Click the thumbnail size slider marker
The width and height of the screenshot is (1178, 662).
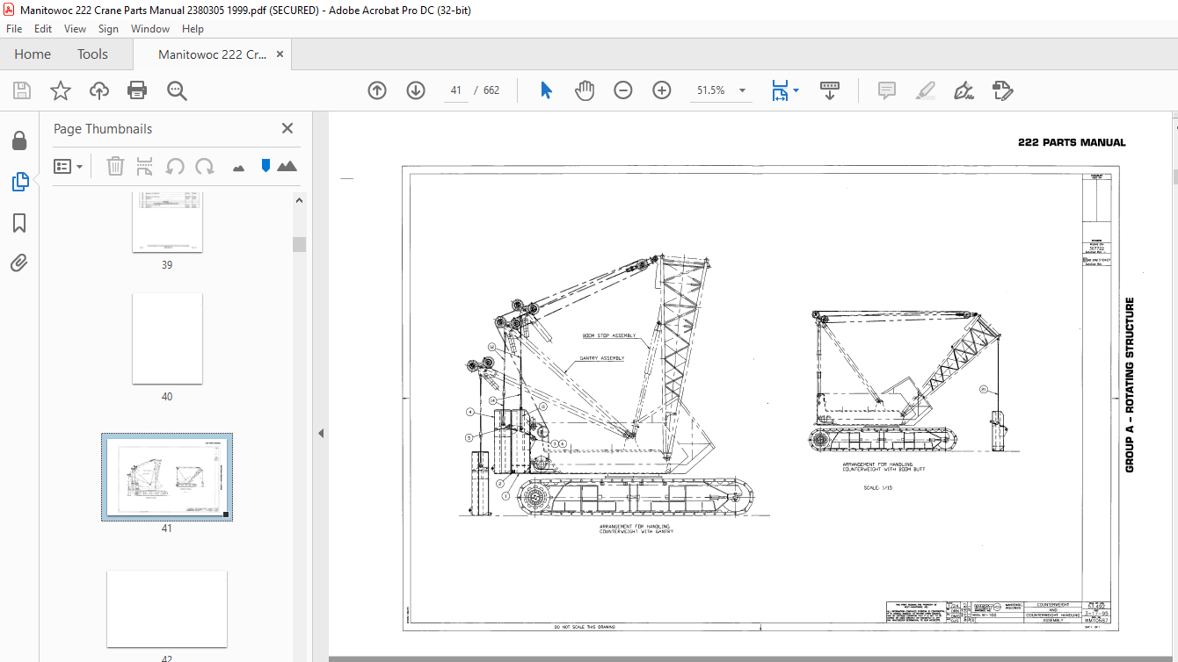click(x=265, y=166)
